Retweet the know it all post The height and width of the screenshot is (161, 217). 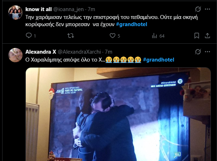pyautogui.click(x=71, y=36)
